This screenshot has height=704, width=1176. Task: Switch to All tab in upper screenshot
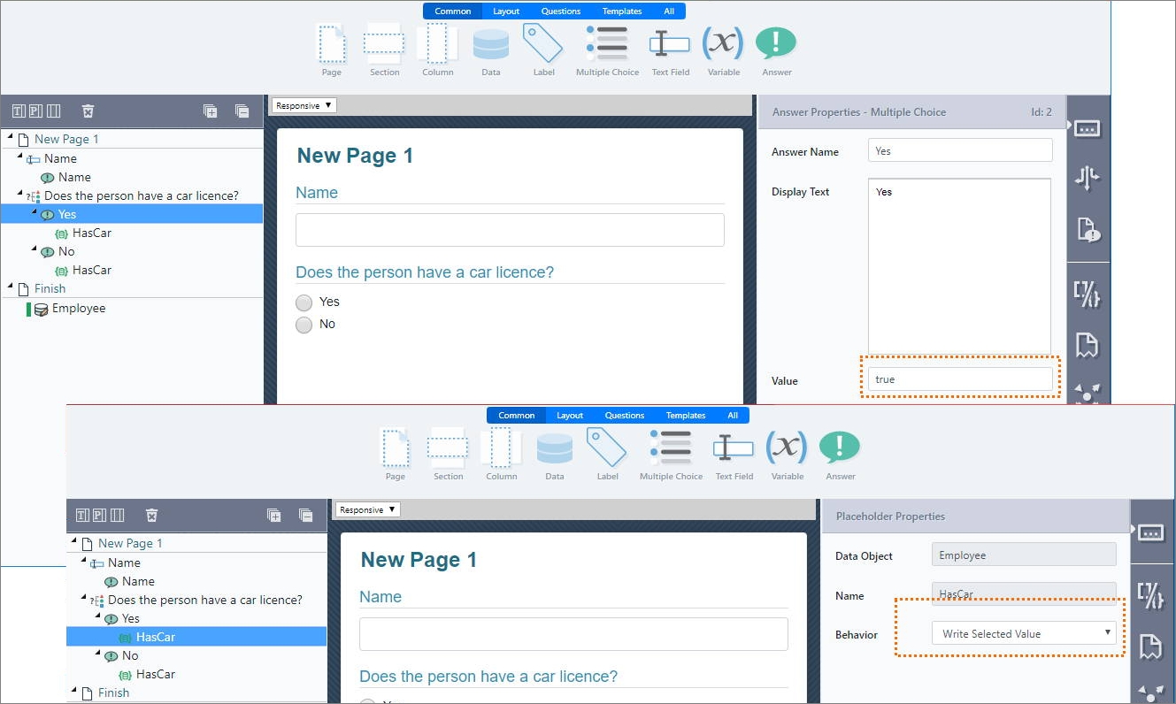click(669, 11)
